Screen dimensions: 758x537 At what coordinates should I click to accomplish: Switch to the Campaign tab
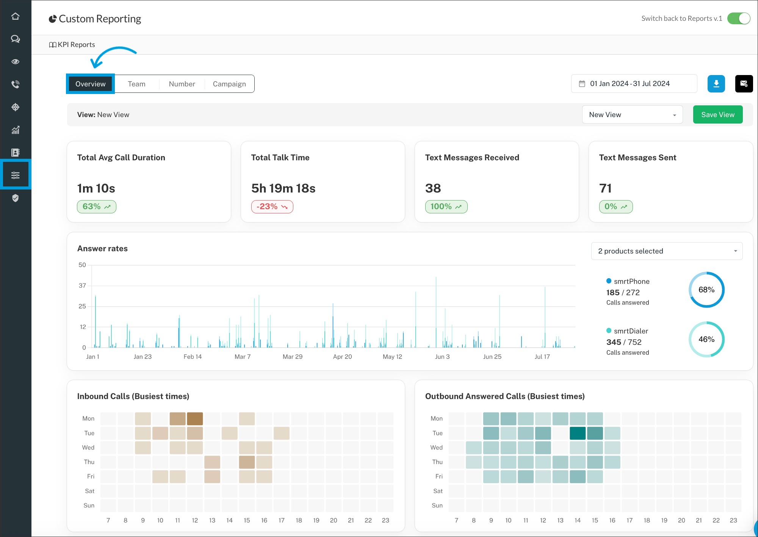click(x=229, y=84)
